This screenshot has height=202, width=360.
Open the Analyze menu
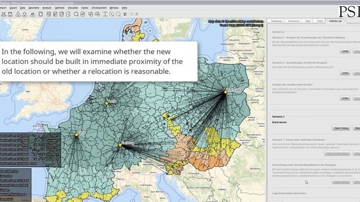[47, 8]
